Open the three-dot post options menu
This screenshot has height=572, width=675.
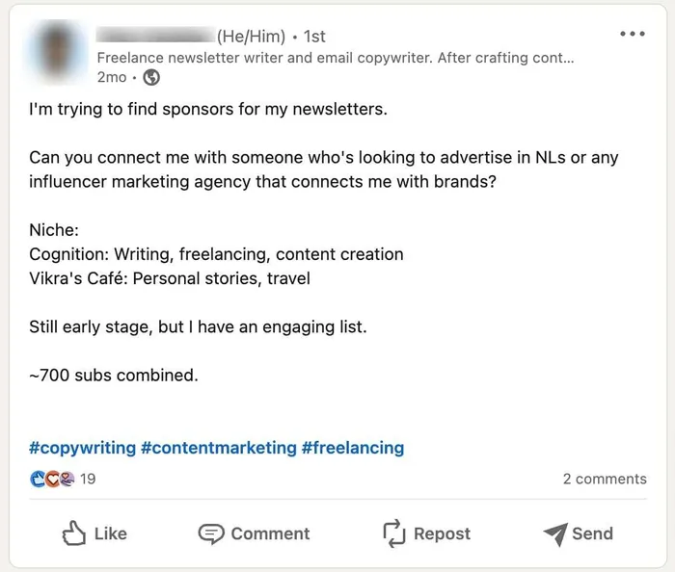pyautogui.click(x=633, y=35)
